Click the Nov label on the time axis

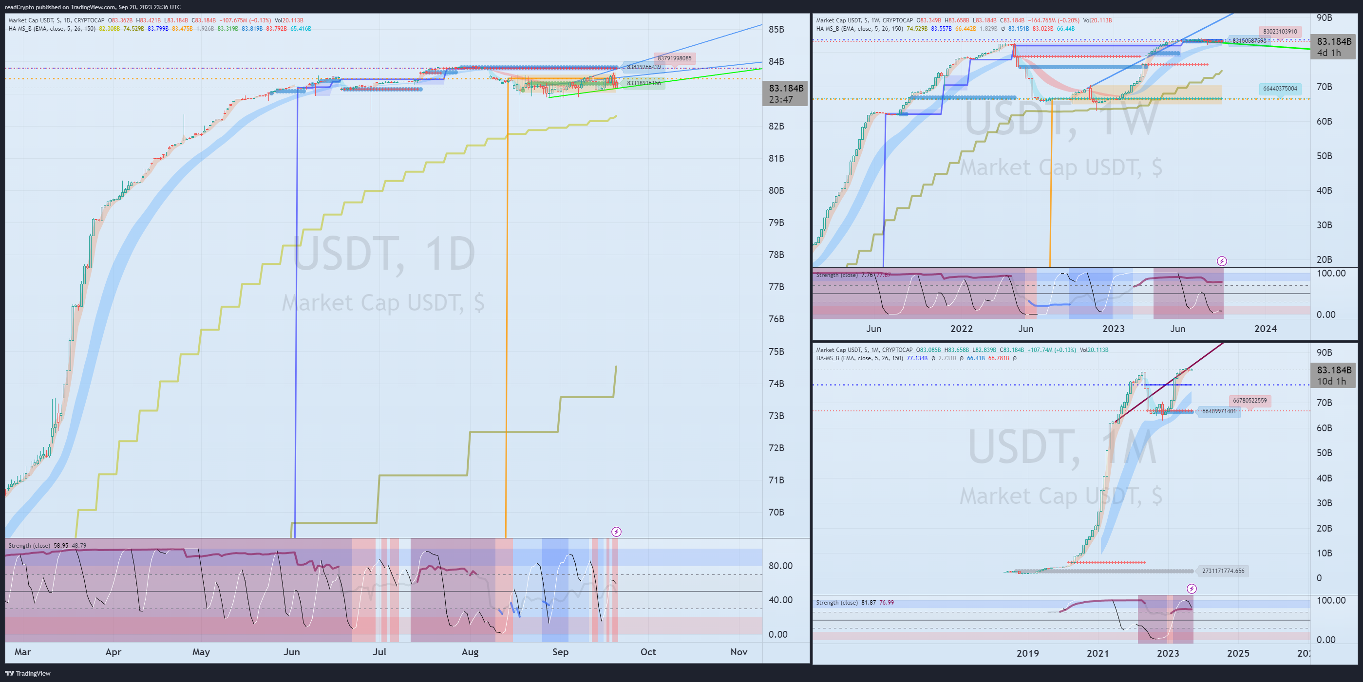pyautogui.click(x=738, y=652)
